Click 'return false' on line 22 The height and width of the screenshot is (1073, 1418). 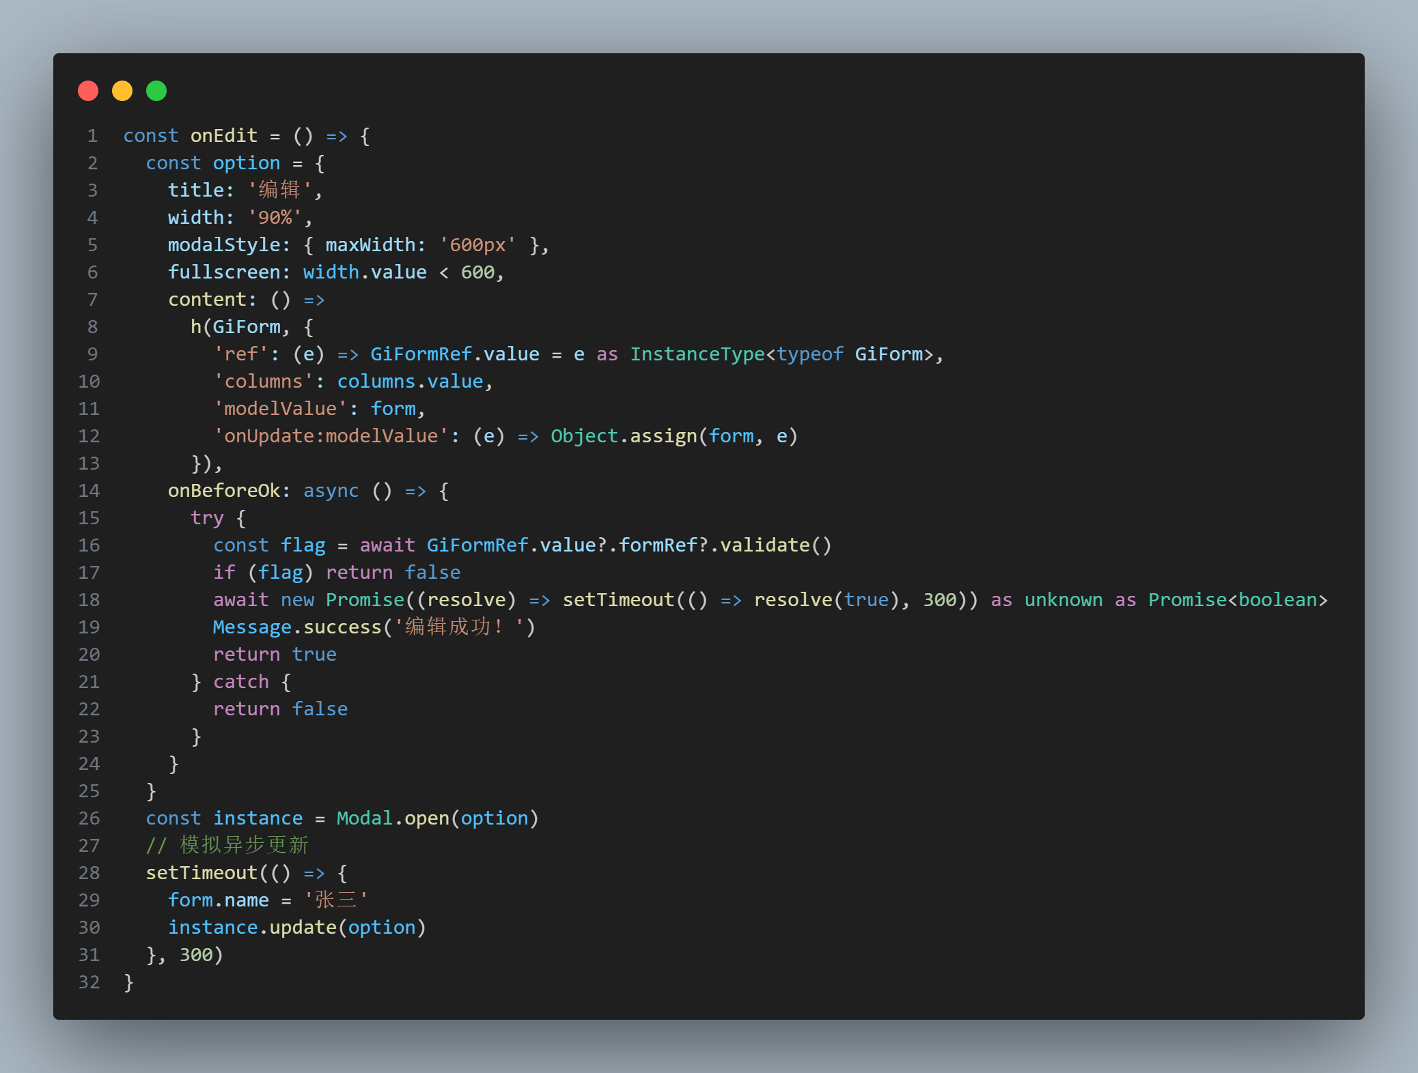click(281, 709)
